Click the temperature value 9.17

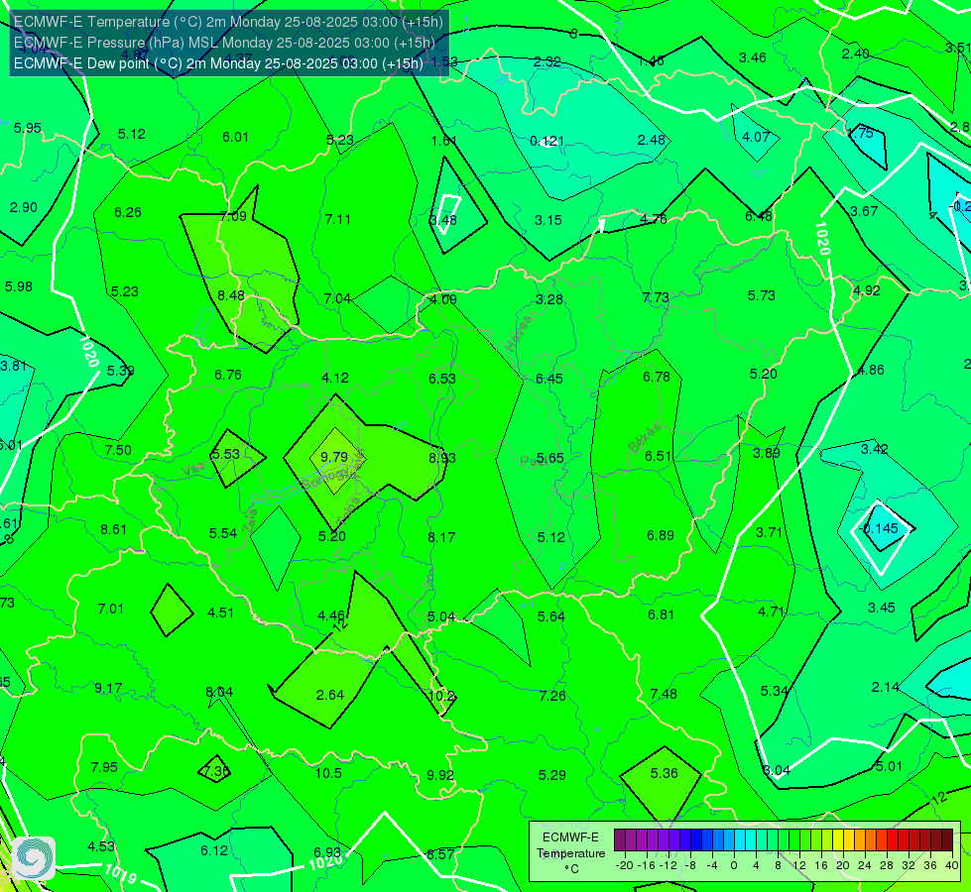108,689
